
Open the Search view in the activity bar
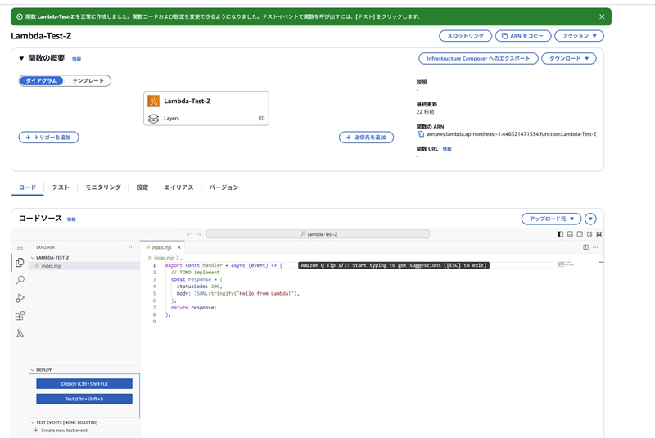click(x=20, y=280)
